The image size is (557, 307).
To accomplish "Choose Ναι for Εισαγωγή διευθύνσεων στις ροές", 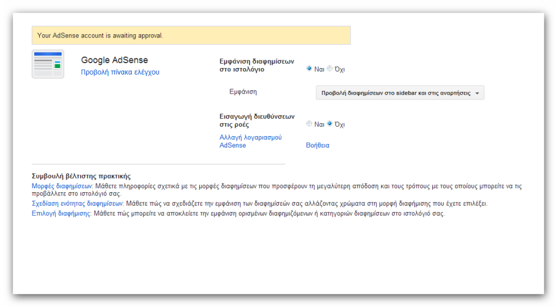I will click(309, 124).
